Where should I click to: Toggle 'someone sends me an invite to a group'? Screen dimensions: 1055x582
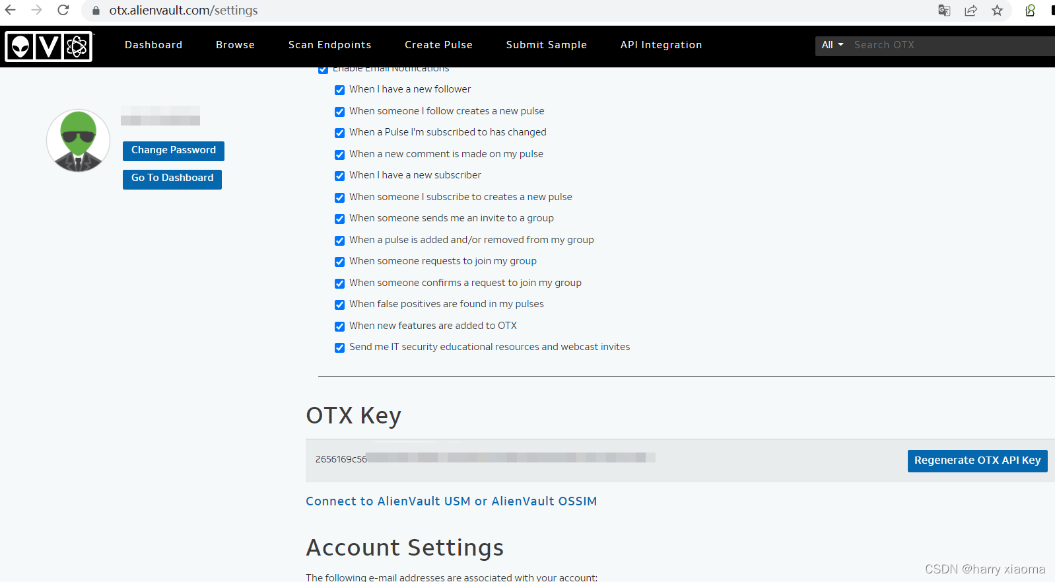[339, 219]
